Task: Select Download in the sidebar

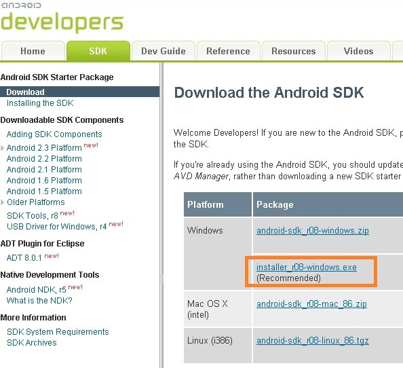Action: click(79, 92)
